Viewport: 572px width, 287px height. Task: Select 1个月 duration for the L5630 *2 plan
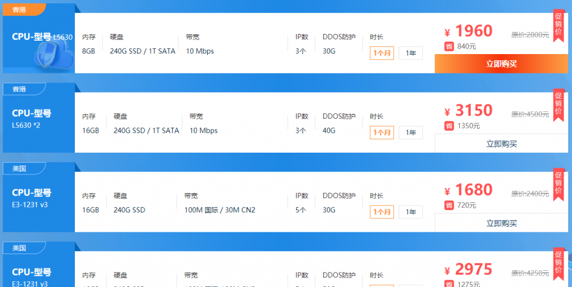tap(382, 133)
